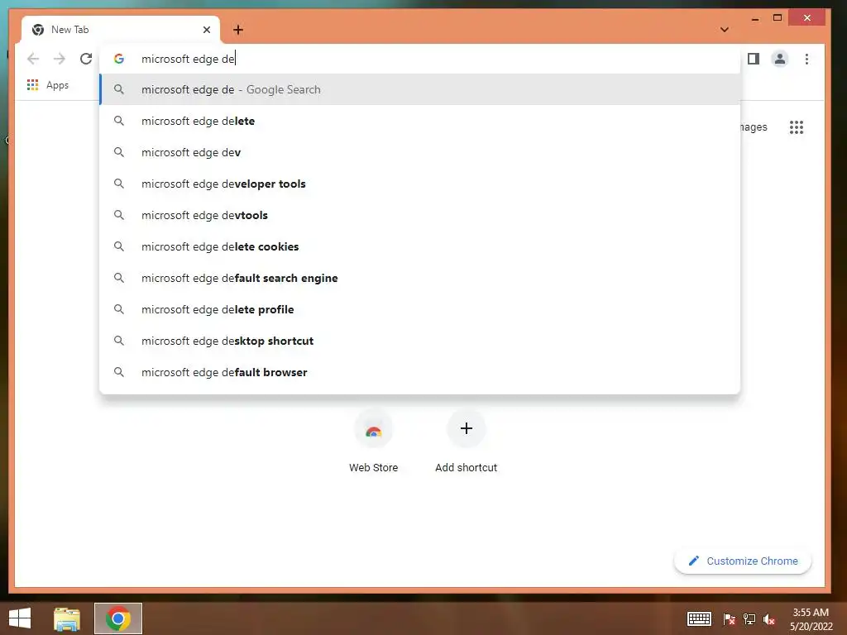This screenshot has height=635, width=847.
Task: Open the profile avatar menu
Action: (x=779, y=59)
